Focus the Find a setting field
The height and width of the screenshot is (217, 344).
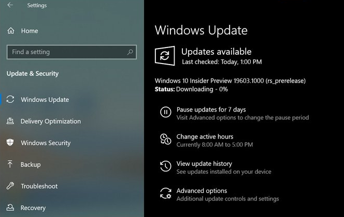tap(71, 52)
